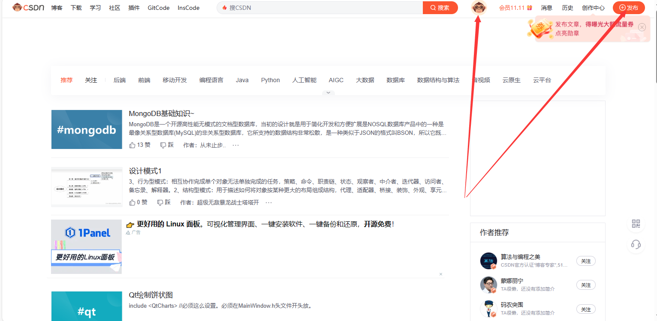Select the 关注 category tab
This screenshot has width=657, height=321.
(x=91, y=80)
